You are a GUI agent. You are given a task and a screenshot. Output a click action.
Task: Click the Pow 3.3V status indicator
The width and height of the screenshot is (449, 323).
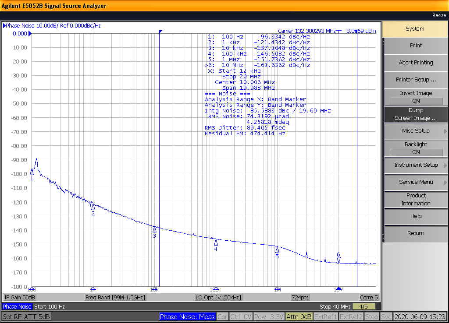click(269, 317)
